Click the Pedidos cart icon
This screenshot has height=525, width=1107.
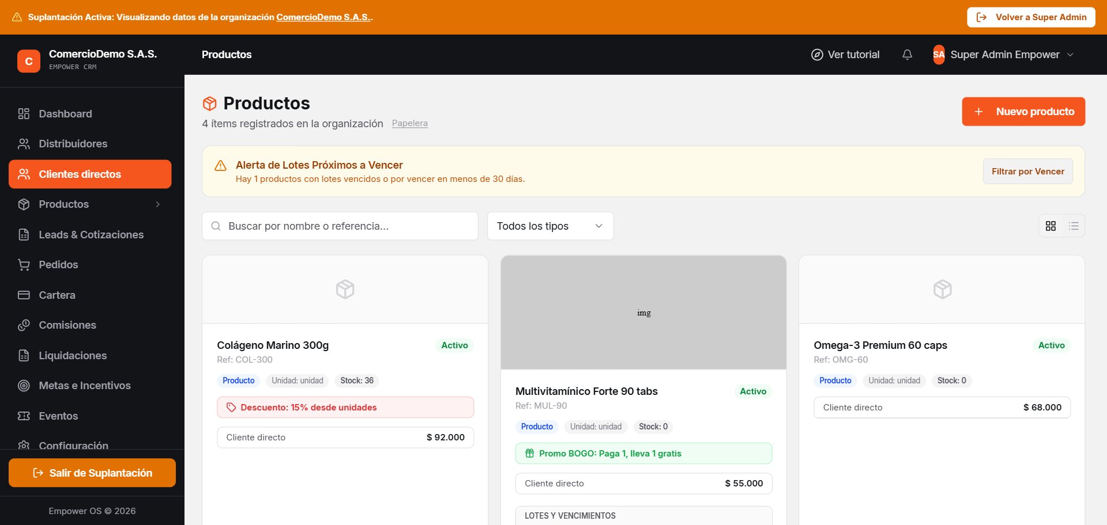click(24, 265)
